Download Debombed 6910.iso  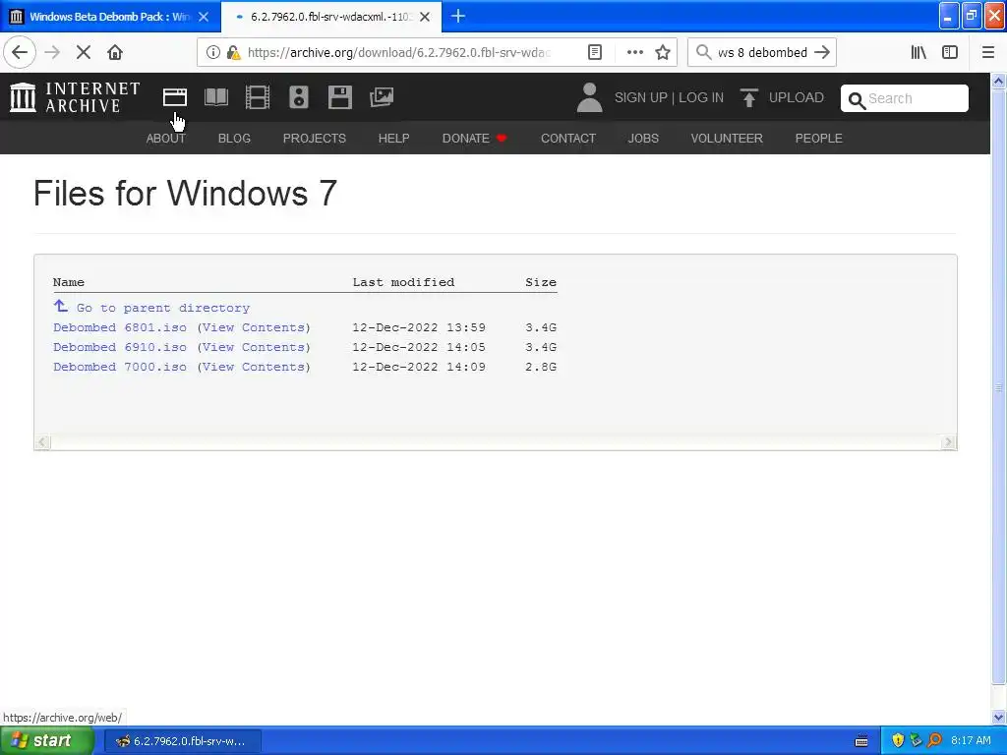120,347
